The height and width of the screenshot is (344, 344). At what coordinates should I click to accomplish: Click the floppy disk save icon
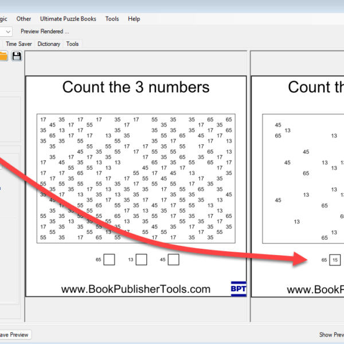tap(17, 56)
